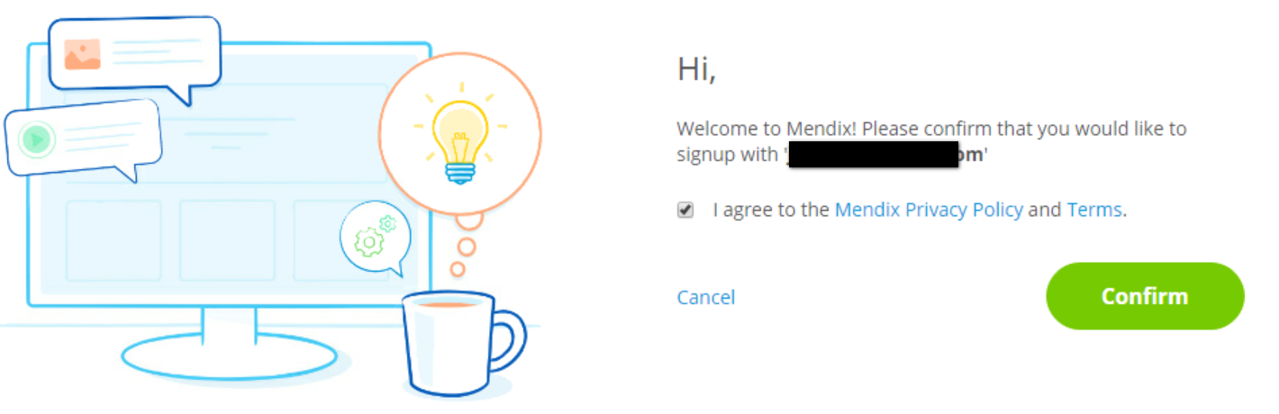Select the orange picture icon in speech bubble
The width and height of the screenshot is (1279, 414).
point(83,54)
